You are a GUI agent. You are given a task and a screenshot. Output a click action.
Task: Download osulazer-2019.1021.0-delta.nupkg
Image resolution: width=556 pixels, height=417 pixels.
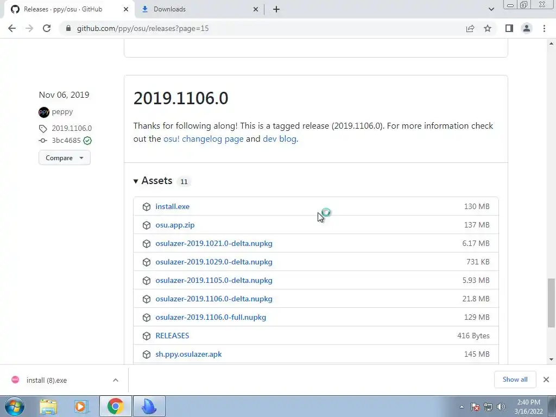(x=214, y=243)
